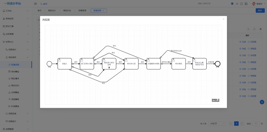This screenshot has width=267, height=132.
Task: Click the blue square icon in the top bar
Action: [232, 4]
